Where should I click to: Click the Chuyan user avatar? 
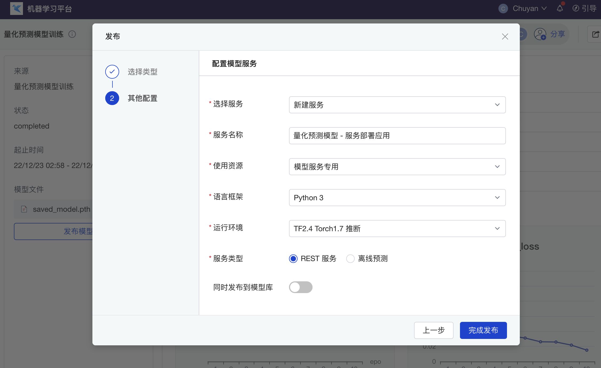pyautogui.click(x=503, y=9)
